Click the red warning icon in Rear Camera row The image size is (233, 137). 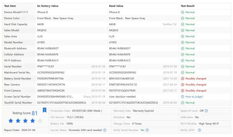point(183,85)
